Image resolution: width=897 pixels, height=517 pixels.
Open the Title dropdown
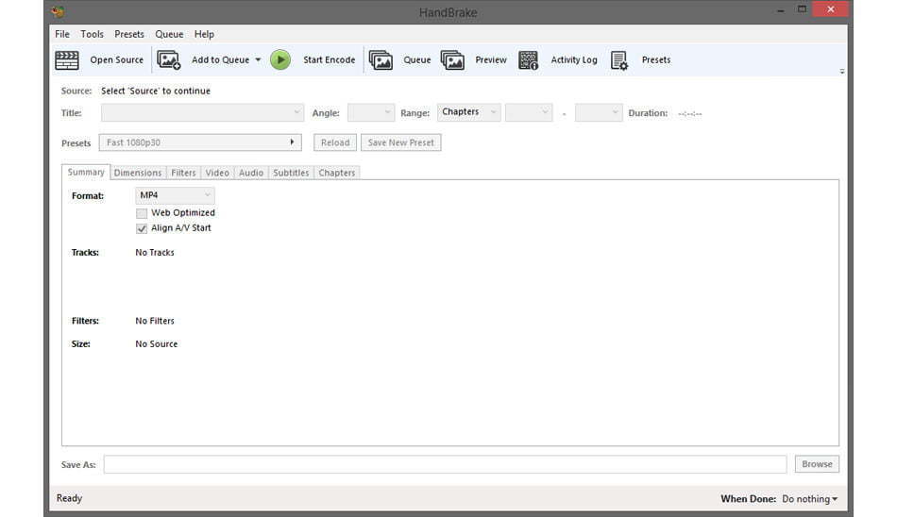tap(202, 112)
